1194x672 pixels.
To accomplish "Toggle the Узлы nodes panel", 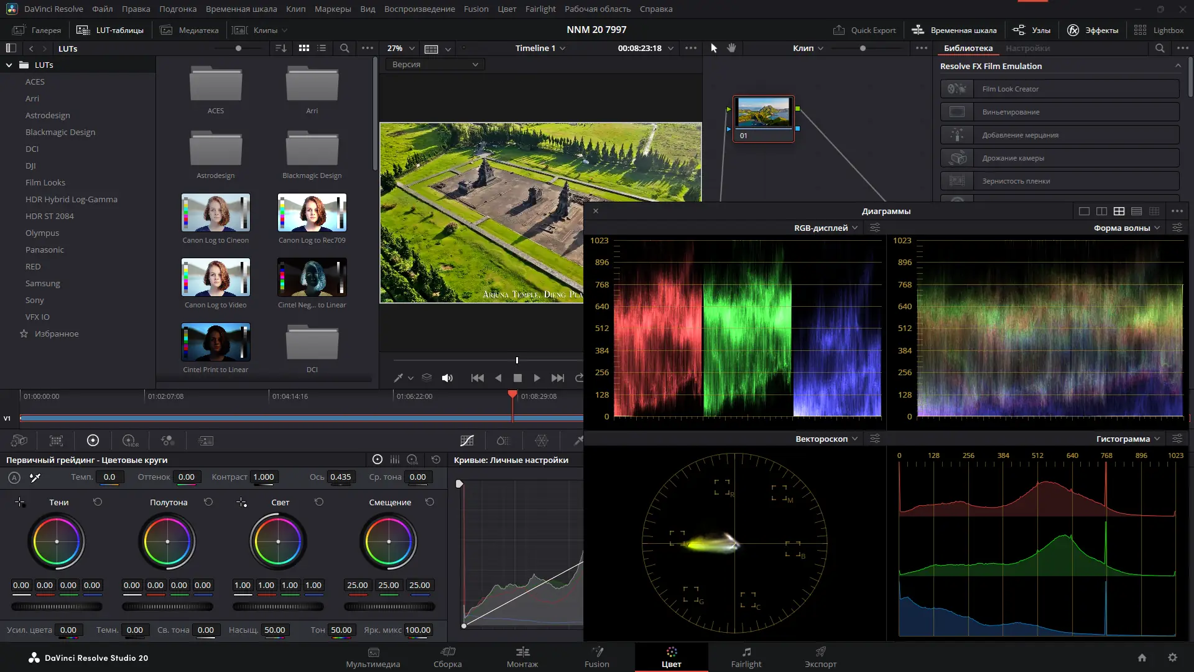I will pos(1032,30).
